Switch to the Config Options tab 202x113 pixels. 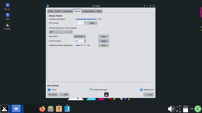point(88,11)
